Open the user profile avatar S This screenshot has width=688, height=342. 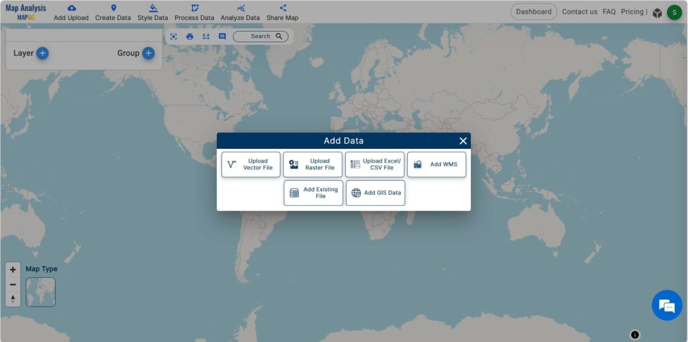click(674, 13)
